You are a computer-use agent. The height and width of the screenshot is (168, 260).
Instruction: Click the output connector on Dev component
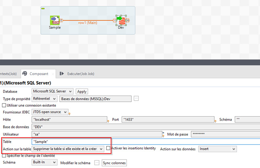pos(128,20)
